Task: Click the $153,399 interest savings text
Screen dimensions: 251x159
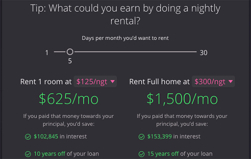Action: (x=159, y=136)
